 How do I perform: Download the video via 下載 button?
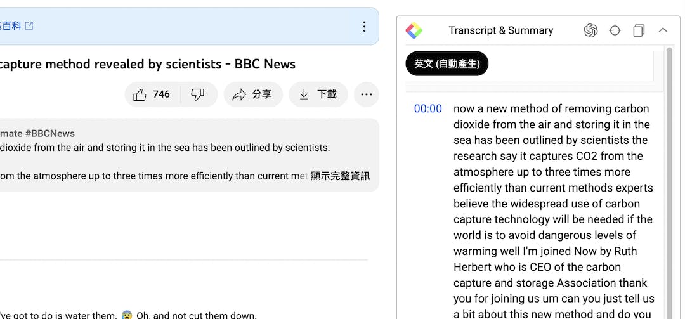click(318, 94)
